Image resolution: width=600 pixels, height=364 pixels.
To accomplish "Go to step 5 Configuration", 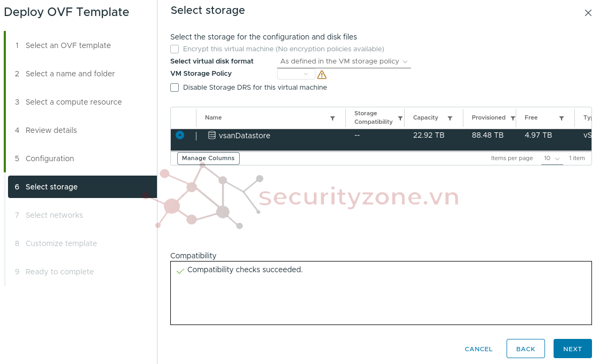I will [x=50, y=159].
